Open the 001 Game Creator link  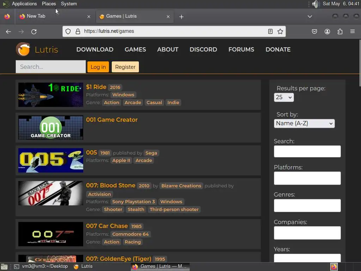pos(112,120)
